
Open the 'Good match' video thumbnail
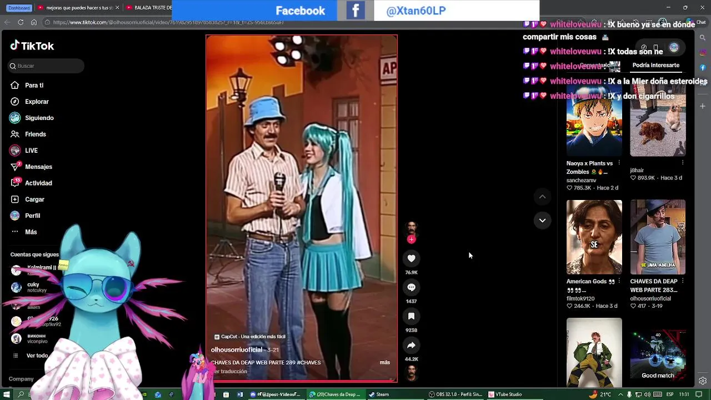pyautogui.click(x=658, y=352)
